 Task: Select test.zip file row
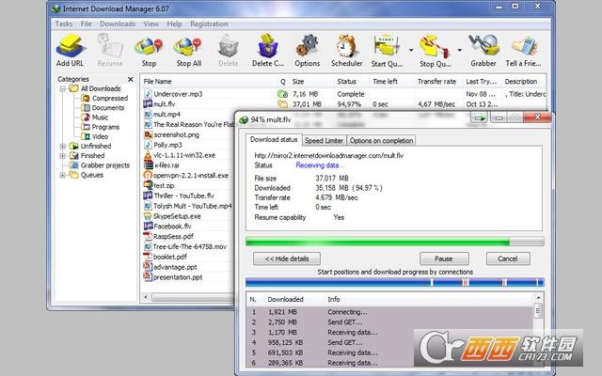164,186
